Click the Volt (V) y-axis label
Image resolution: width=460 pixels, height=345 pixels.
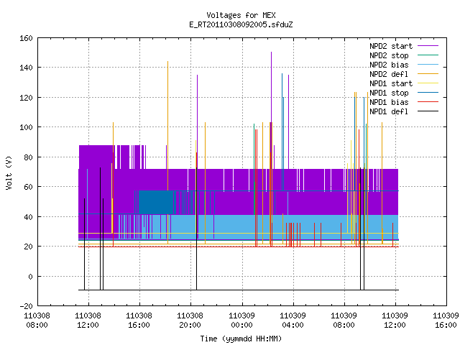click(9, 172)
